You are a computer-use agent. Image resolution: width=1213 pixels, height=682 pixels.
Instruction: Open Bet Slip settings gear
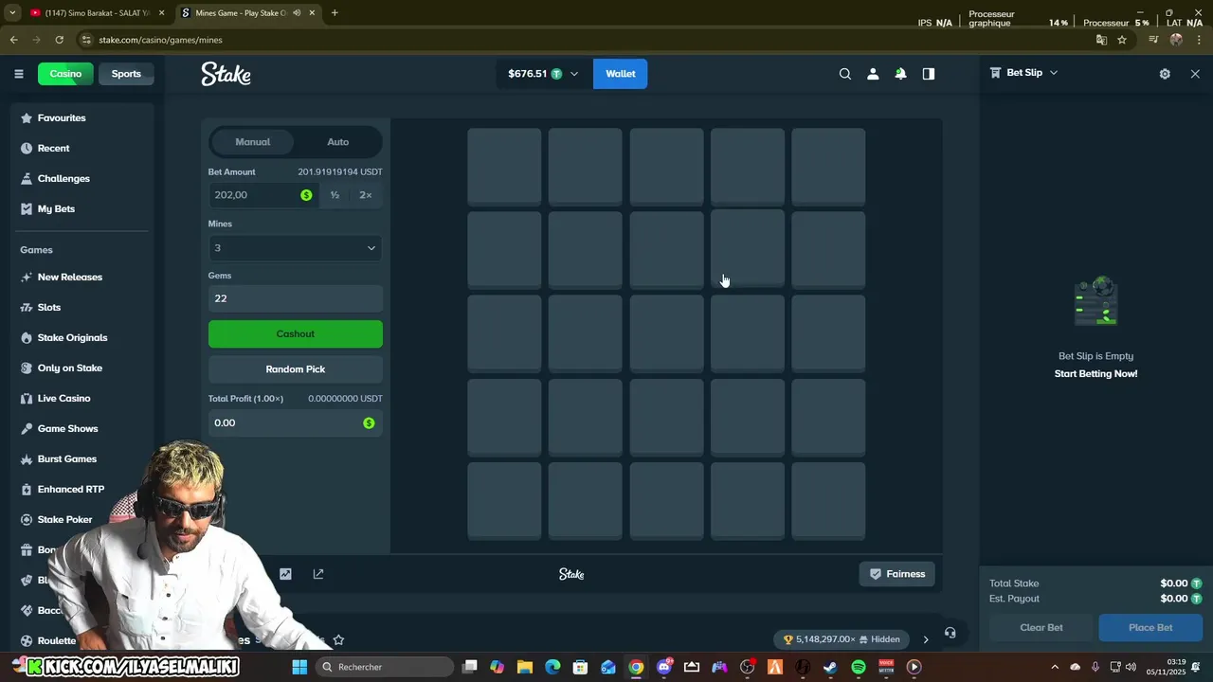click(1165, 74)
